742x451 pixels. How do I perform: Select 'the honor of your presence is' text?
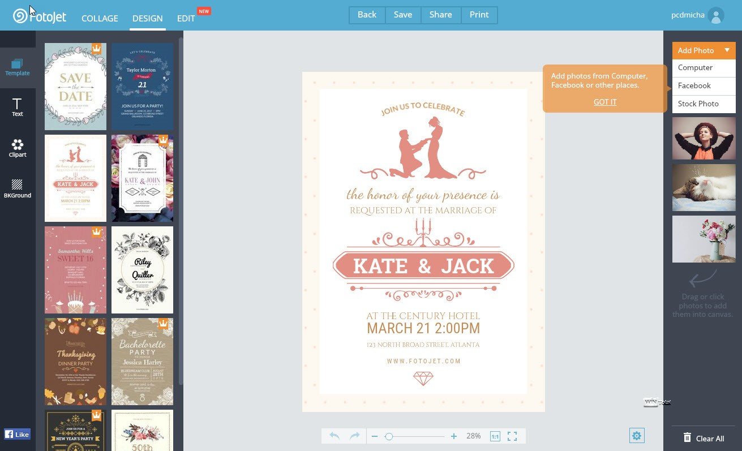click(x=423, y=196)
